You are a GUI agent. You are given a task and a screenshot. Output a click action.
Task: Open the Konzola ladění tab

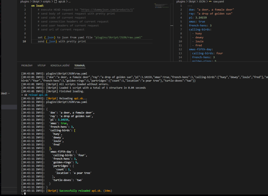60,66
